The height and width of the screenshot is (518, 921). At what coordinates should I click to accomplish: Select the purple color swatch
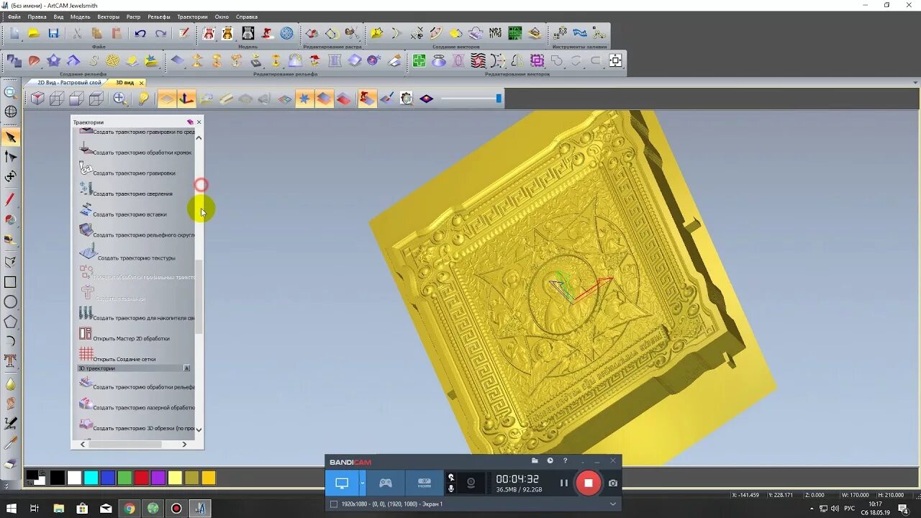[158, 478]
